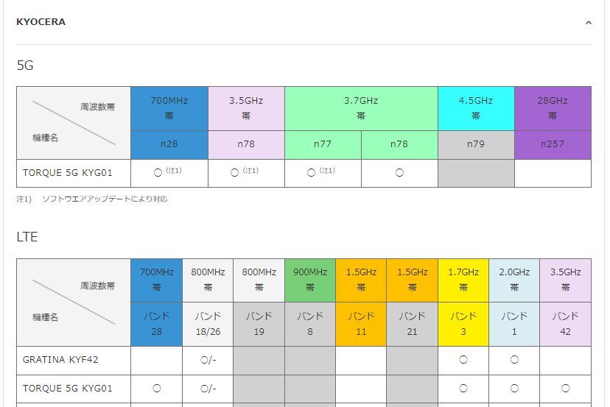Click the LTE TORQUE 5G circle under バンド 28

(x=157, y=389)
